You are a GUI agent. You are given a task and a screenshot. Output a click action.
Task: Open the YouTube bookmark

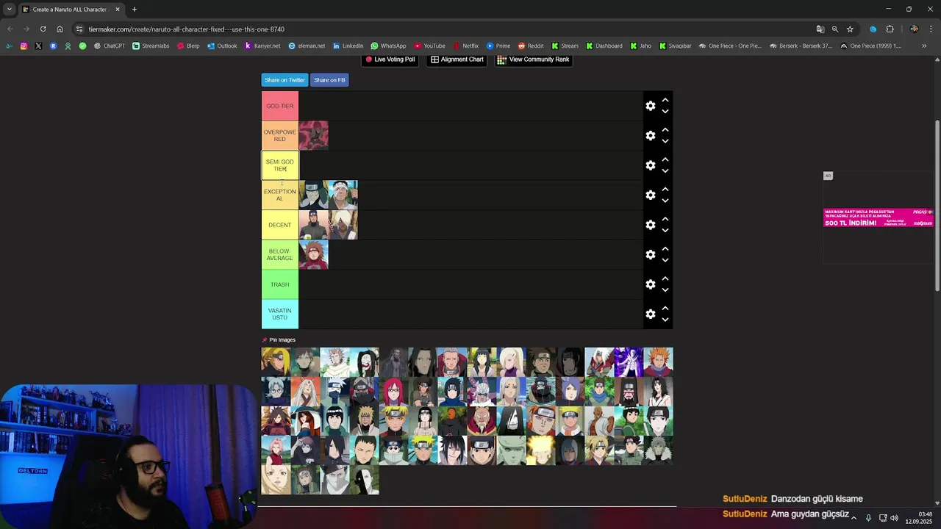(x=429, y=46)
